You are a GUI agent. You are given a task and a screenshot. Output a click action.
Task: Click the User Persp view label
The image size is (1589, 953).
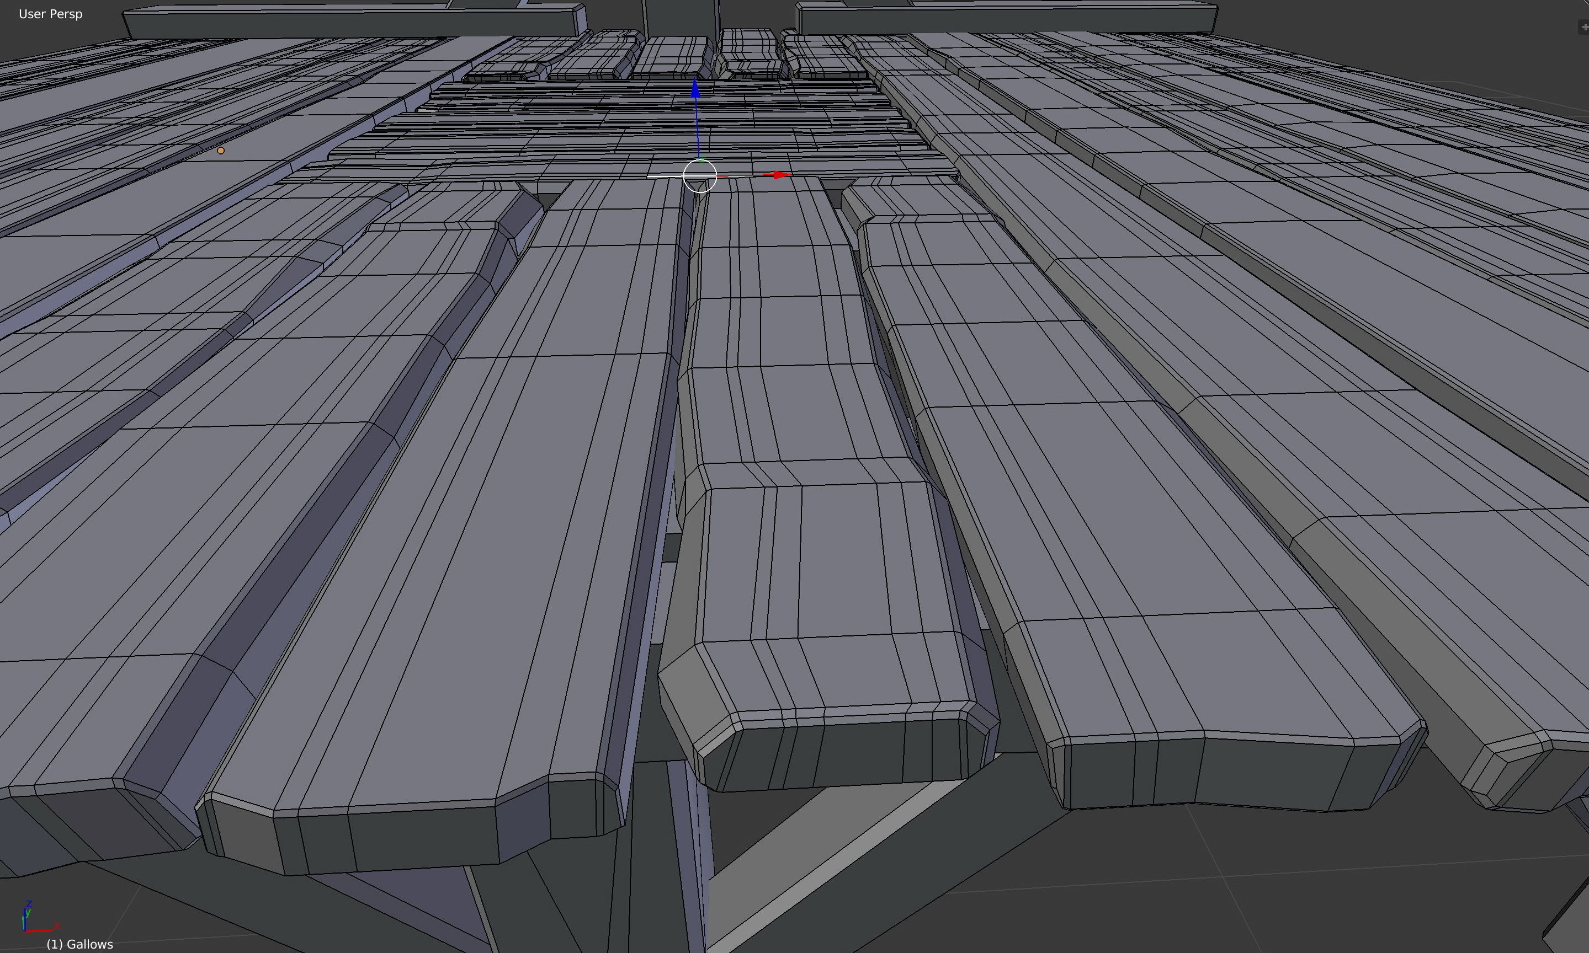click(50, 14)
